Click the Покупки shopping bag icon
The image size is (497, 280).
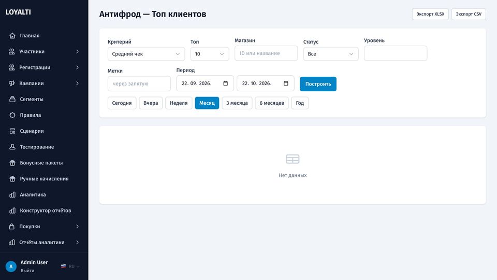12,227
